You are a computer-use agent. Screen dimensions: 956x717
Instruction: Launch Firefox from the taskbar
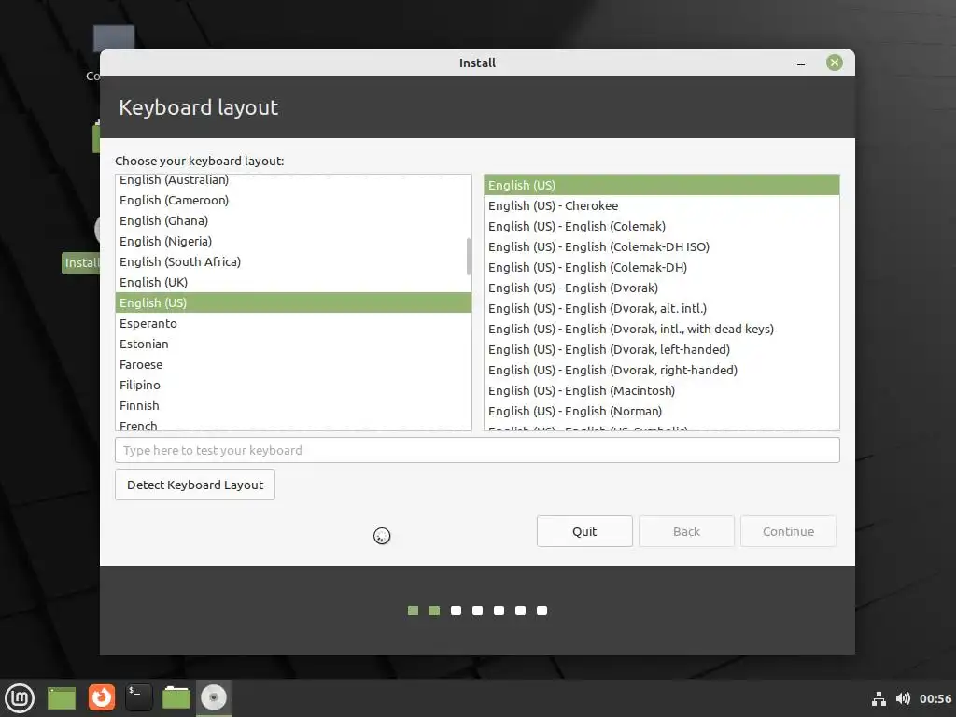coord(101,697)
